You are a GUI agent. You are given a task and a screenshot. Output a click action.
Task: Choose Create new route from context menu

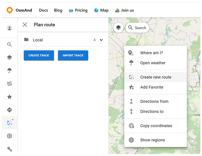155,77
